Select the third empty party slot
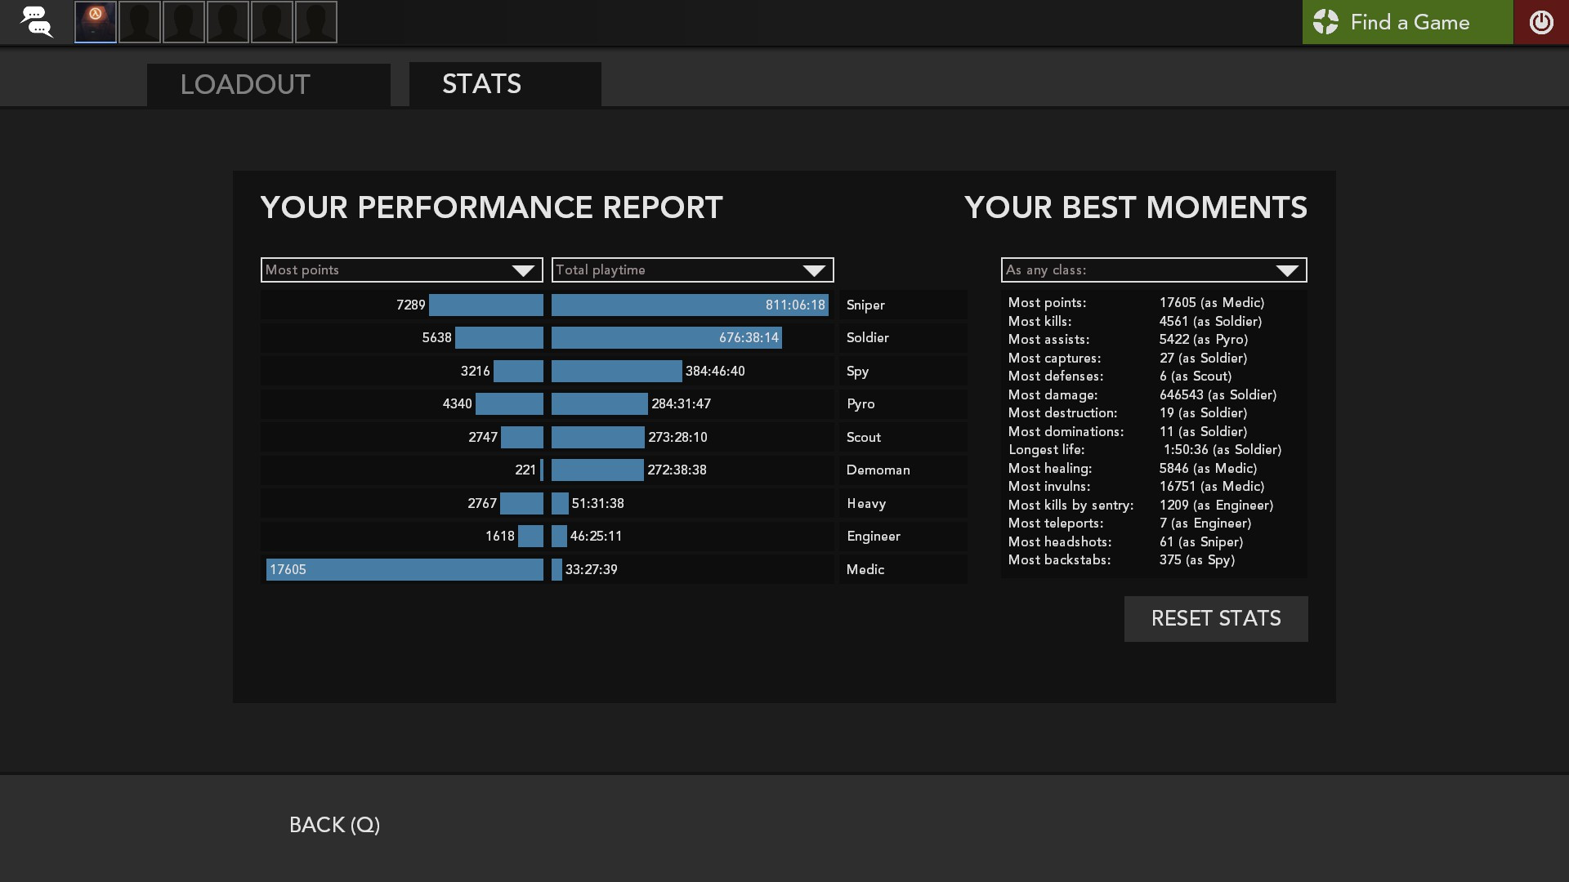This screenshot has width=1569, height=882. [184, 22]
